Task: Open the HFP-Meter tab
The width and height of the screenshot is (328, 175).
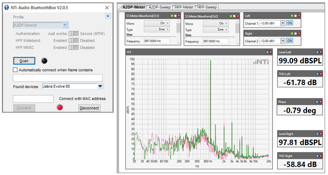Action: pyautogui.click(x=184, y=7)
